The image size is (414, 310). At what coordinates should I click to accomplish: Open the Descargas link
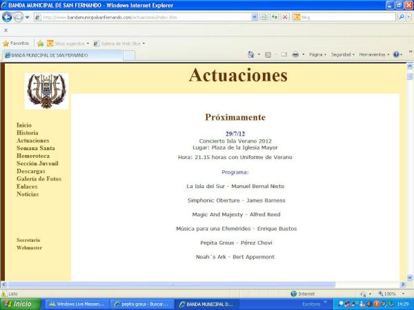tap(31, 171)
